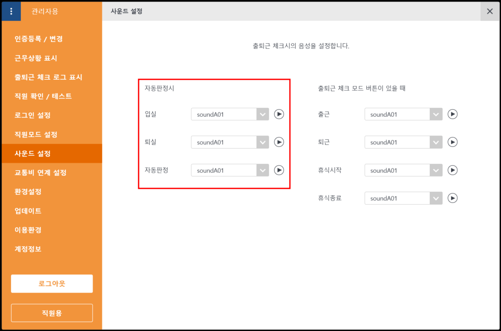Screen dimensions: 501x331
Task: Play the 출근 sound preview
Action: tap(452, 114)
